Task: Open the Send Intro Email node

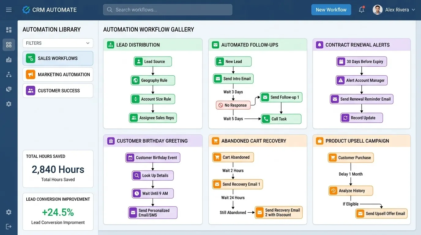Action: tap(233, 79)
